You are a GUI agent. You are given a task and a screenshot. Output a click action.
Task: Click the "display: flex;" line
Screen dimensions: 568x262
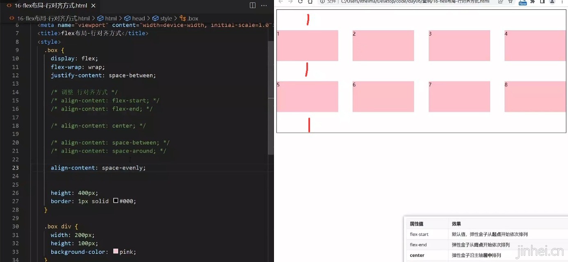click(74, 59)
